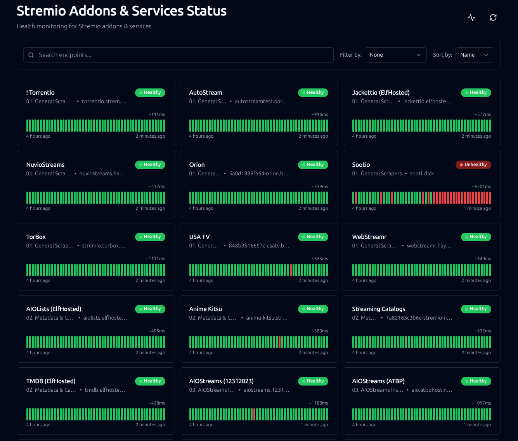The width and height of the screenshot is (518, 441).
Task: Click red bar in AIOStreams (12312023) timeline
Action: click(255, 414)
